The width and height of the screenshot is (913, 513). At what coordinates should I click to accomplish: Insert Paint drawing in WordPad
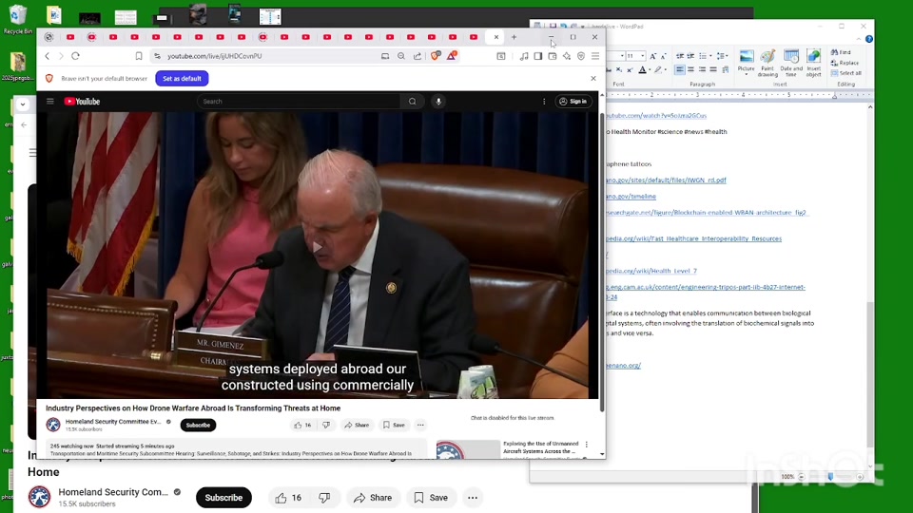coord(767,64)
